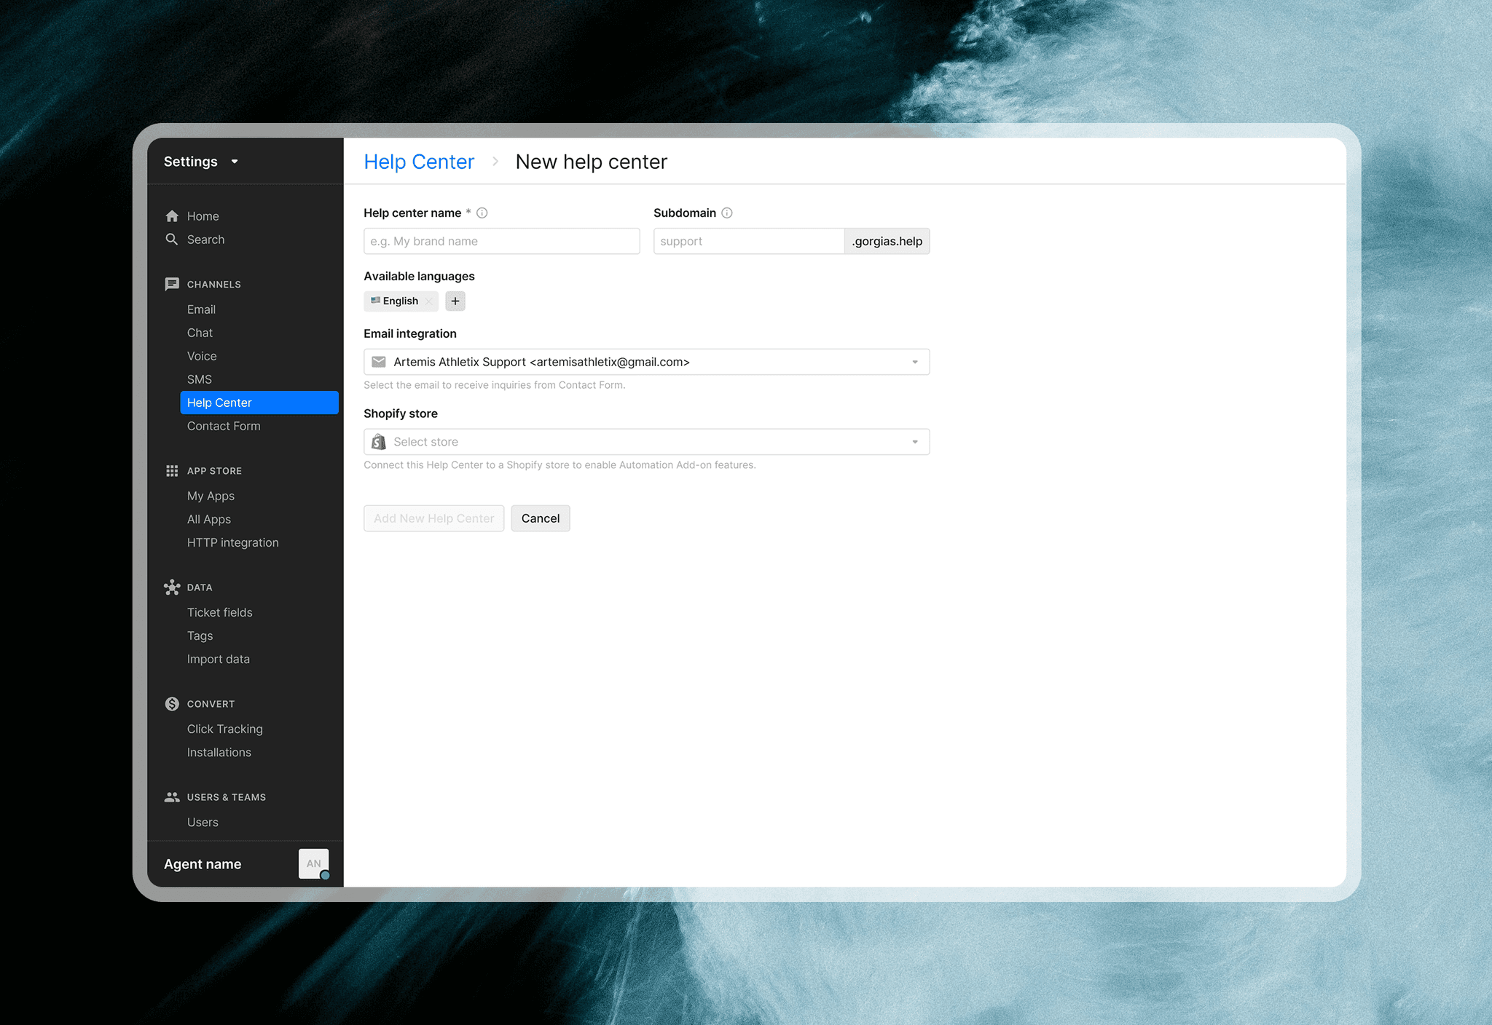Image resolution: width=1492 pixels, height=1025 pixels.
Task: Click the Channels chat bubble icon
Action: [172, 284]
